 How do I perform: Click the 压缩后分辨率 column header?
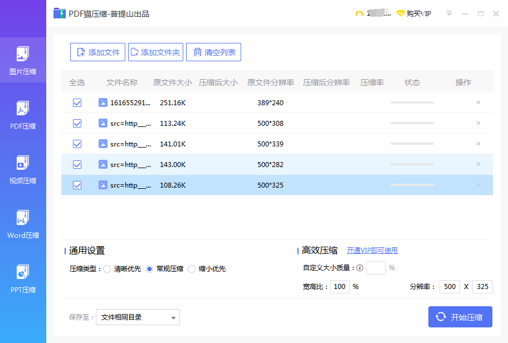(x=326, y=82)
